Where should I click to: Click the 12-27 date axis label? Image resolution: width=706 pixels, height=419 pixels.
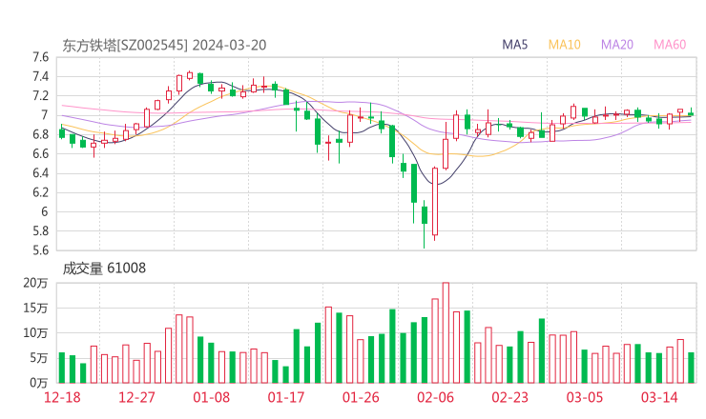(136, 397)
